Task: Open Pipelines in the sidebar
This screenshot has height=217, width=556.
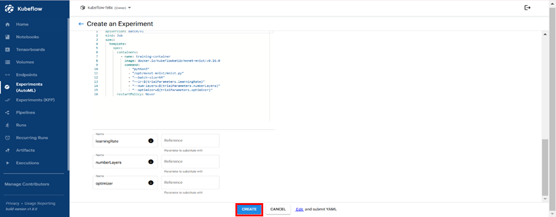Action: tap(25, 113)
